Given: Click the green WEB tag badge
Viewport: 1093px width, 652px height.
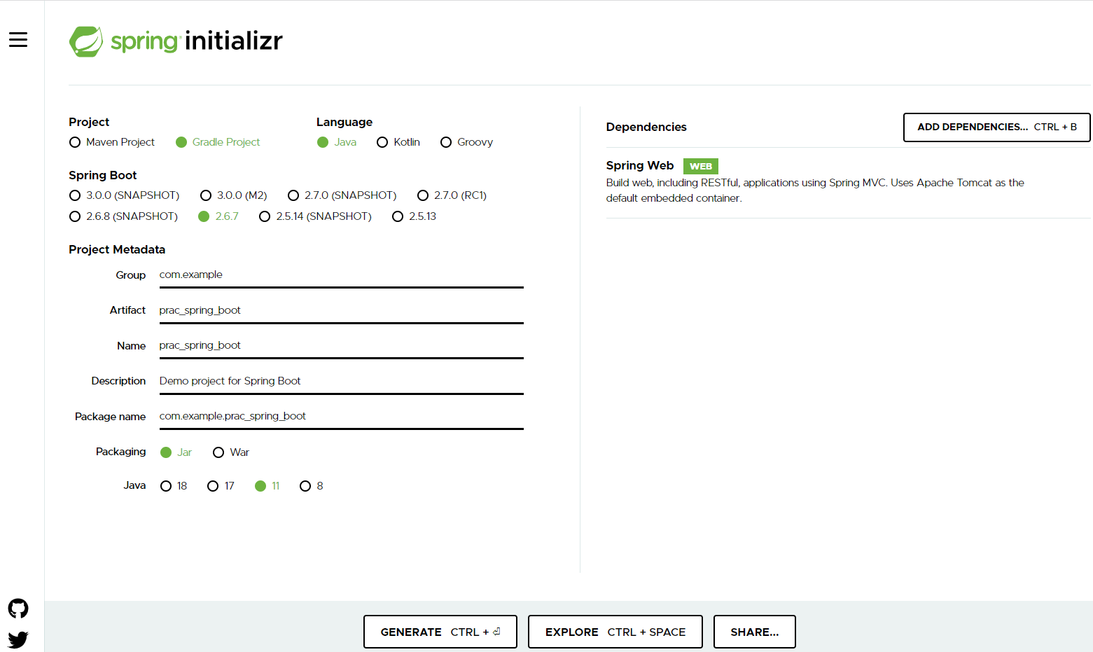Looking at the screenshot, I should click(x=701, y=166).
